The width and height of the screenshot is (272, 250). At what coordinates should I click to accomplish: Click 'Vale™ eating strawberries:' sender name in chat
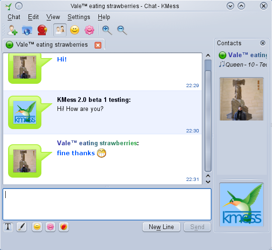coord(98,143)
